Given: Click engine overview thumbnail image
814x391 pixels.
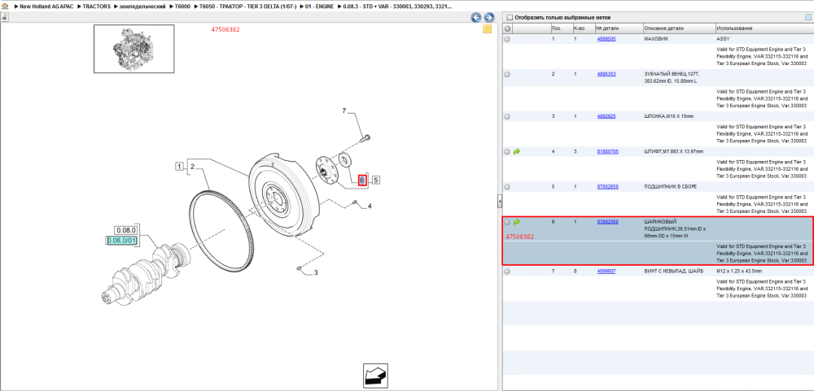Looking at the screenshot, I should click(x=134, y=49).
